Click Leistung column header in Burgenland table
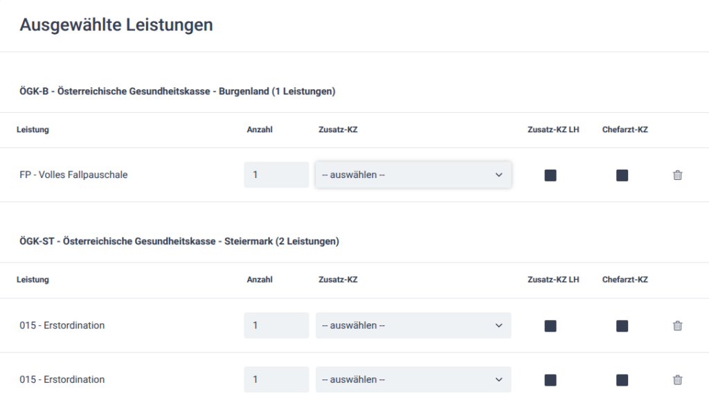The width and height of the screenshot is (709, 403). coord(33,129)
